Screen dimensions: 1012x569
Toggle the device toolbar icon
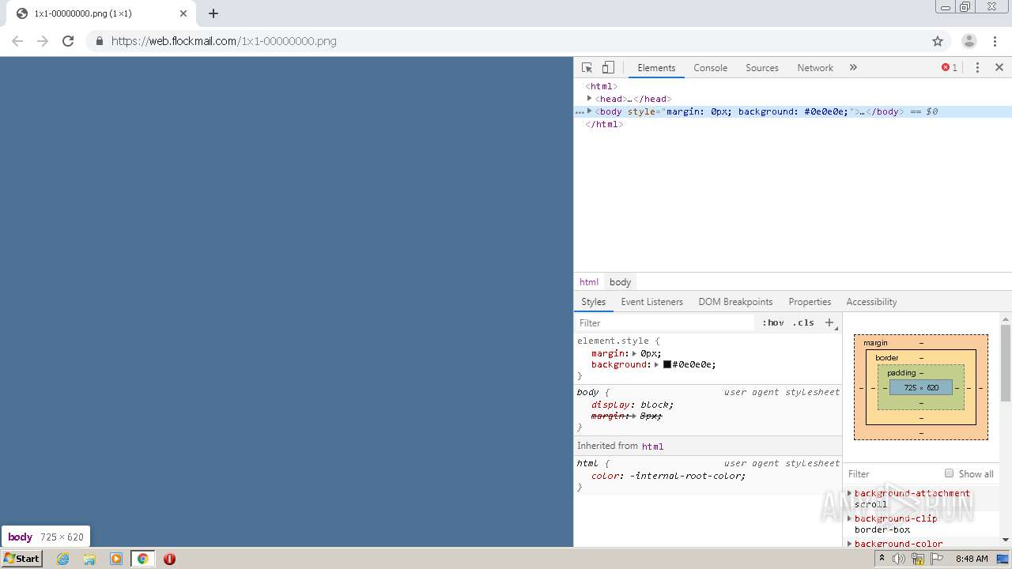[608, 68]
